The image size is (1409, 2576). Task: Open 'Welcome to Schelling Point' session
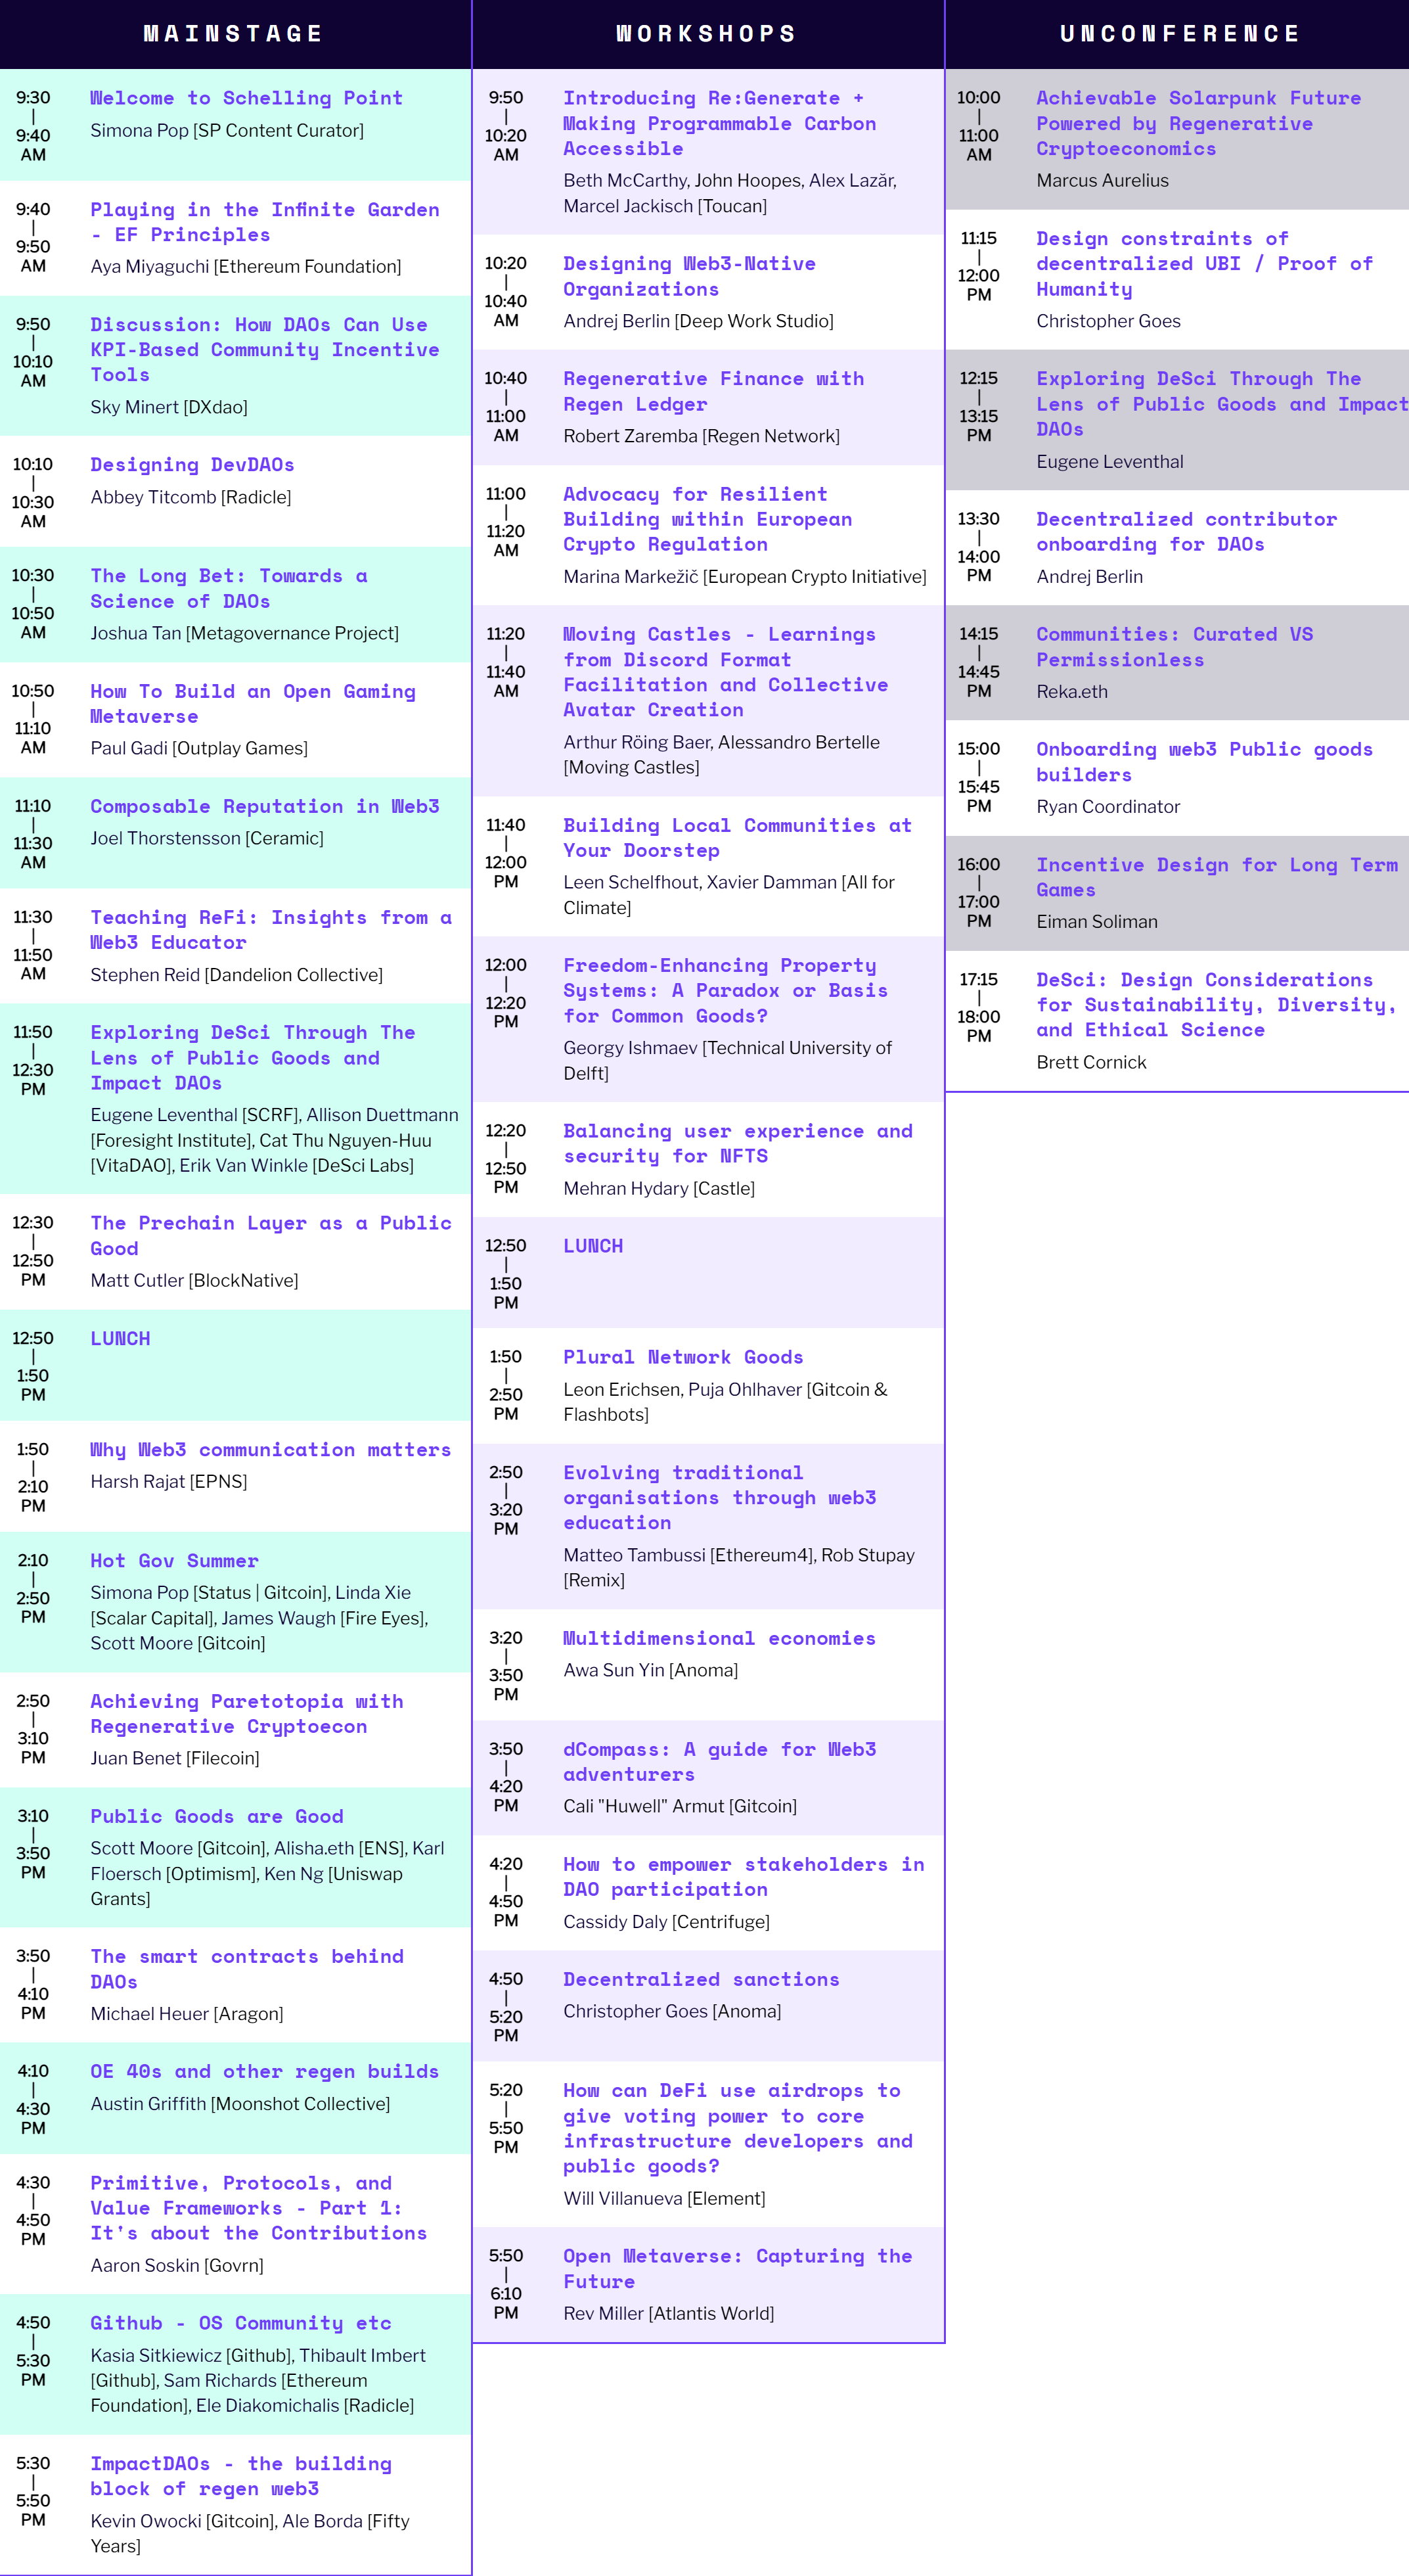pyautogui.click(x=247, y=98)
